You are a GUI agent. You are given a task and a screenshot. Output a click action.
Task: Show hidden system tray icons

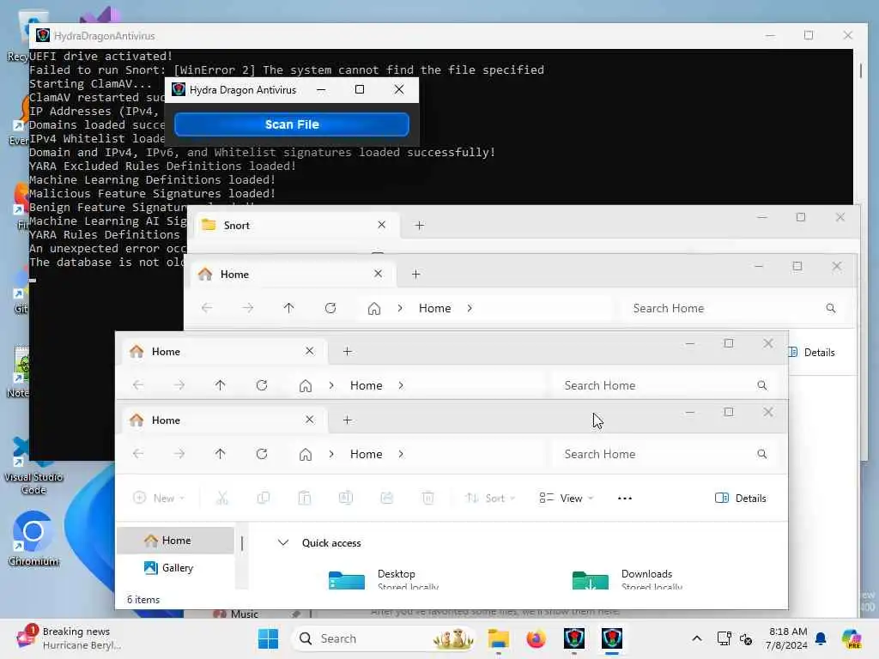pos(697,638)
